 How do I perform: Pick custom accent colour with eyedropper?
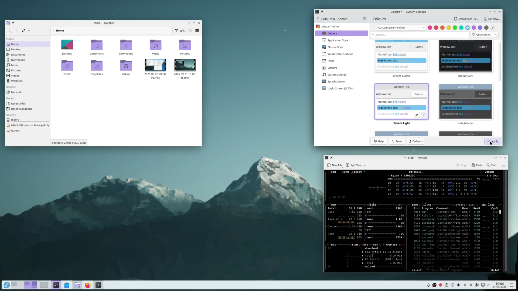pos(492,28)
